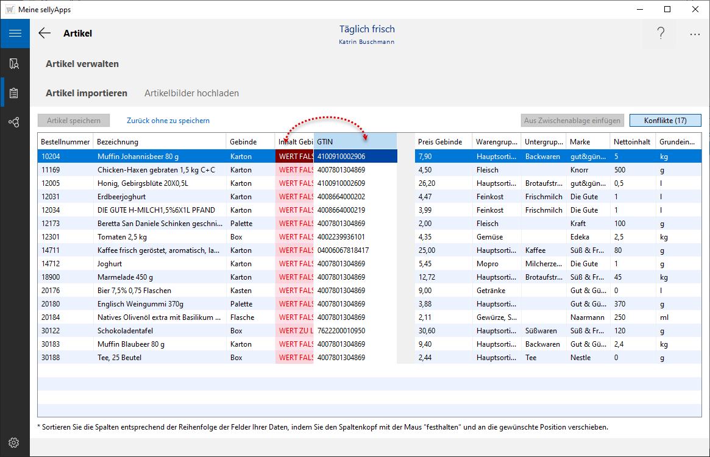This screenshot has height=457, width=710.
Task: Open the three-dot more options menu
Action: click(x=695, y=34)
